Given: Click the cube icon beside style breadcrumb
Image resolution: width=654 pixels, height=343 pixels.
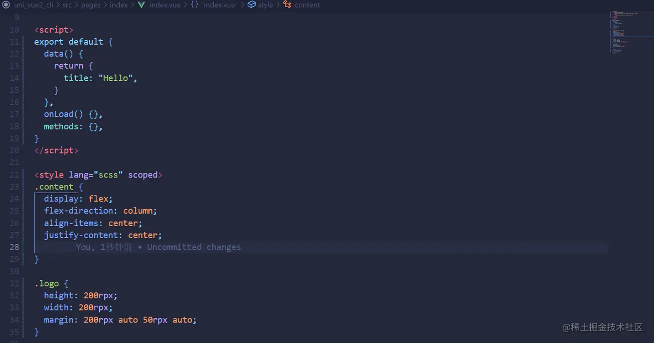Looking at the screenshot, I should (252, 5).
